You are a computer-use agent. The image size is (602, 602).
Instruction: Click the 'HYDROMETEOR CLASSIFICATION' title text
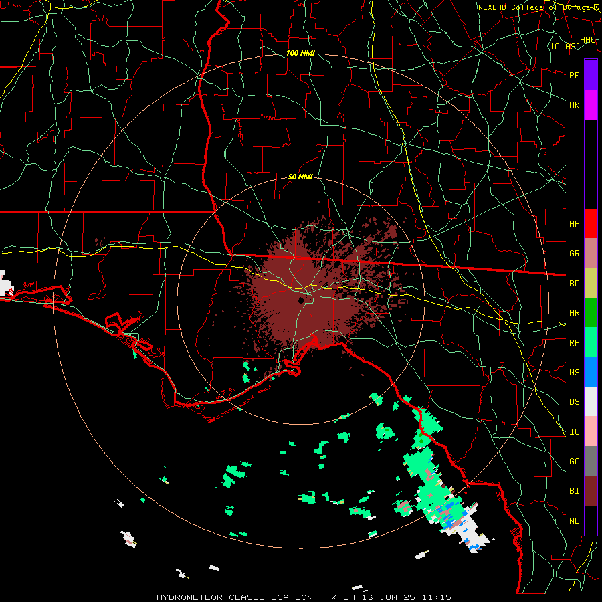click(235, 597)
